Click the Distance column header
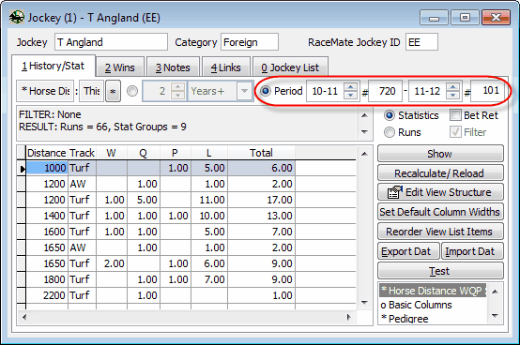 pos(47,153)
